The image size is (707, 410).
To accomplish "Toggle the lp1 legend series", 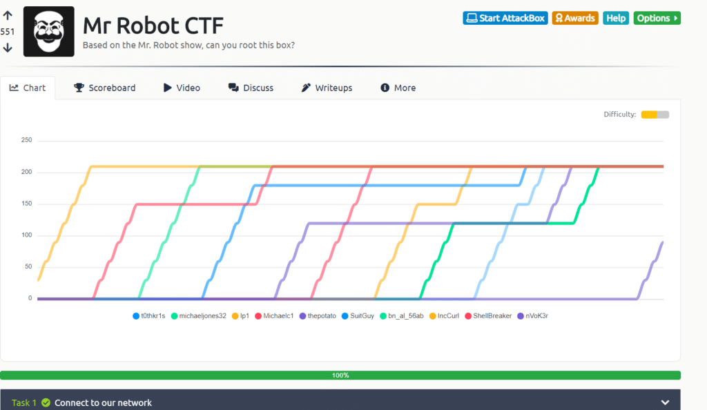I will [240, 316].
